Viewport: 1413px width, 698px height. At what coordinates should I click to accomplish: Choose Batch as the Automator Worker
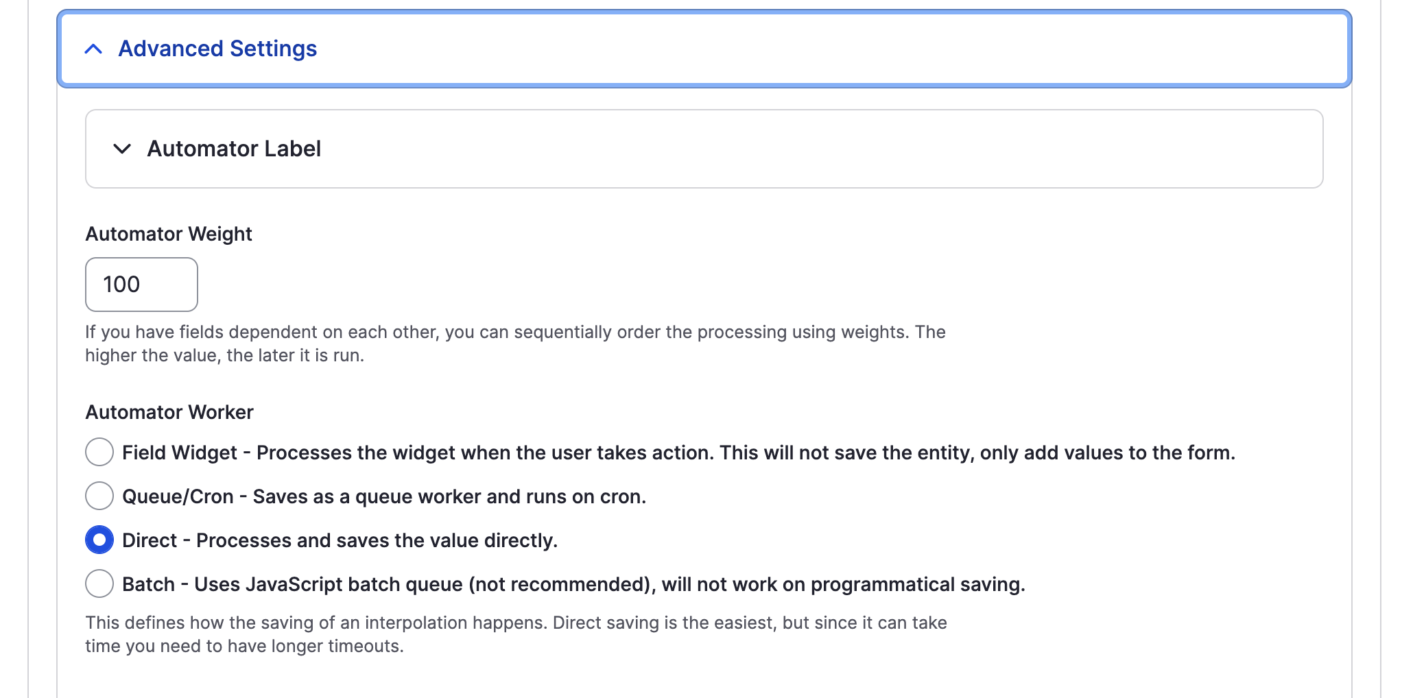[x=99, y=584]
